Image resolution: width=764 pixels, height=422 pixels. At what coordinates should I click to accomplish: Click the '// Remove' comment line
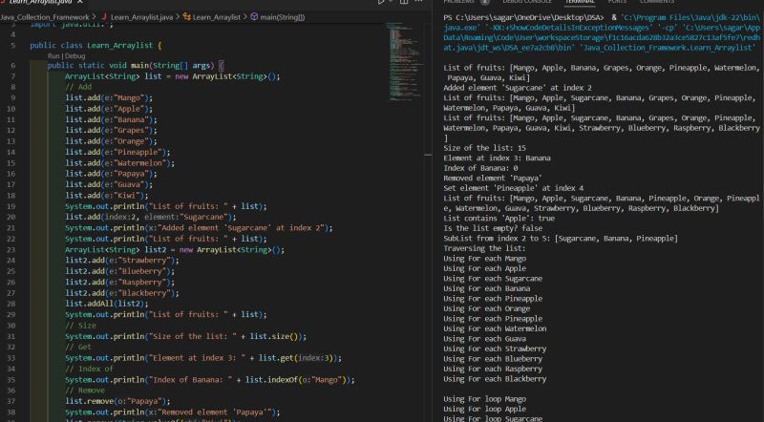(85, 390)
